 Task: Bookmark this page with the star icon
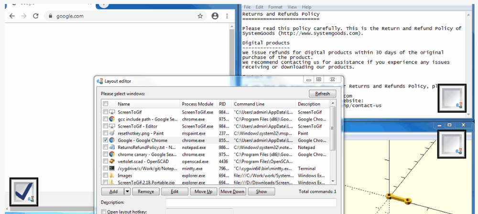click(x=200, y=16)
